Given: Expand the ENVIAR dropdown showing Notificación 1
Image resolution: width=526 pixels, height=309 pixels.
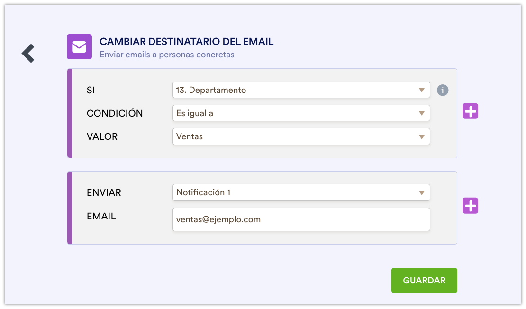Looking at the screenshot, I should (x=301, y=192).
